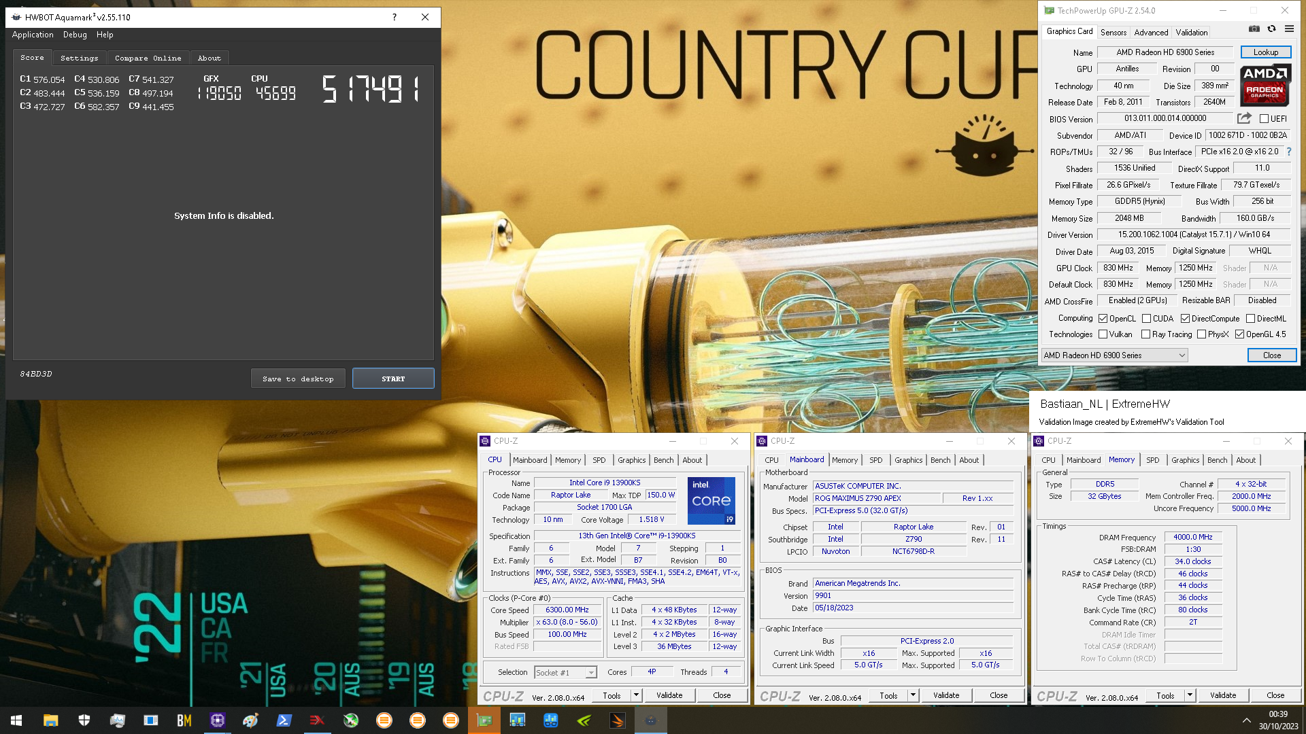Click the GPU name field AMD Radeon HD 6900 Series
The width and height of the screenshot is (1306, 734).
1165,52
